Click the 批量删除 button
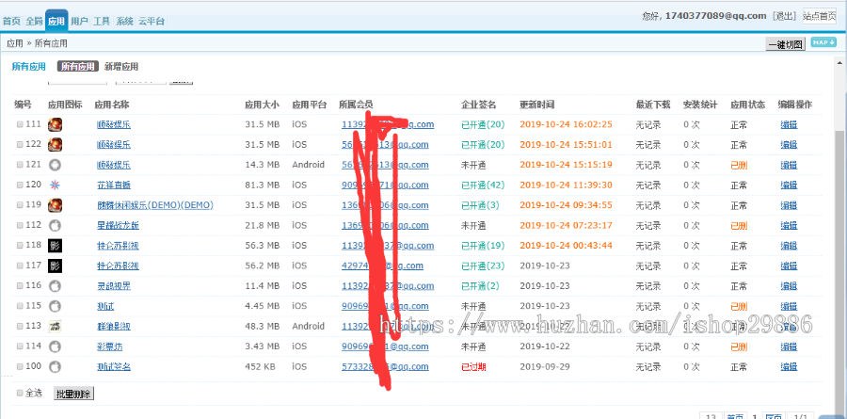This screenshot has width=847, height=419. 74,394
